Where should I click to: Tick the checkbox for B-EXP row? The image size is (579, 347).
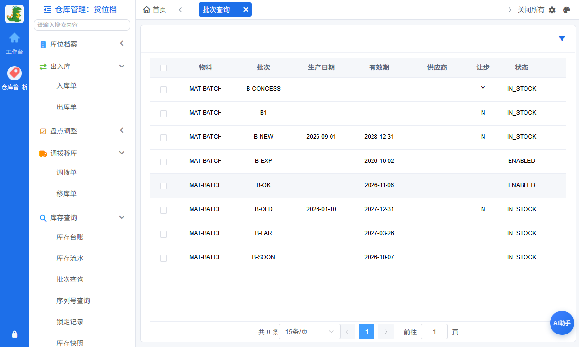[164, 162]
